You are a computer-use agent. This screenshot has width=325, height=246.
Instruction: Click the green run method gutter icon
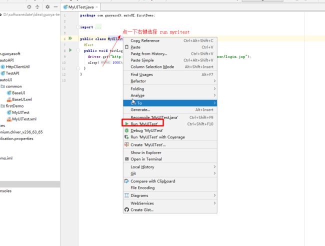[70, 50]
